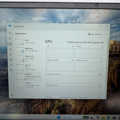The width and height of the screenshot is (120, 120).
Task: Open Task Manager settings gear
Action: point(12,95)
